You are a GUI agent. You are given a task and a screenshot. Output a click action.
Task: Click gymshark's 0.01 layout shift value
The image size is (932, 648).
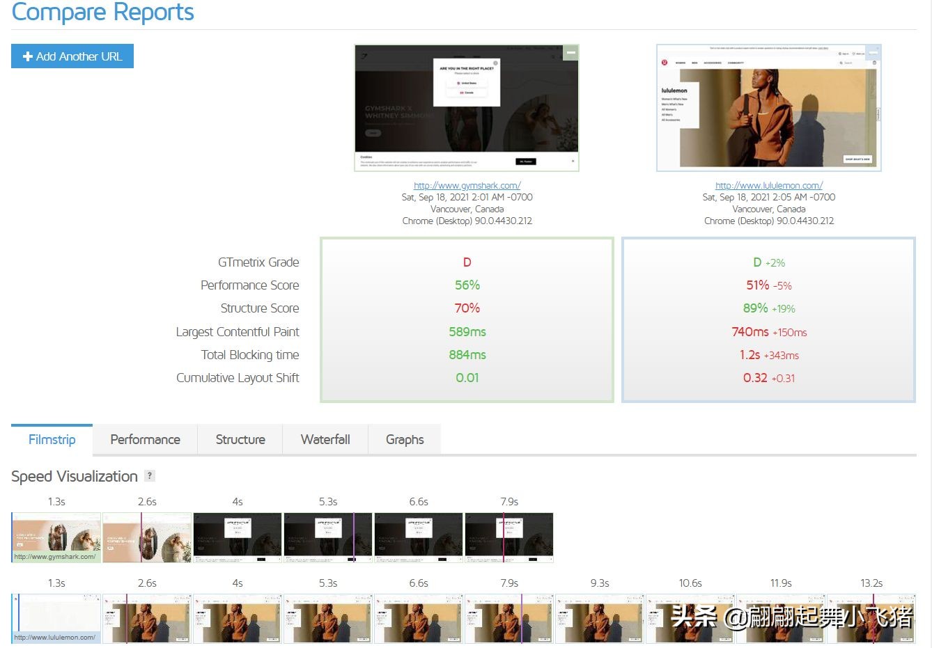tap(467, 378)
